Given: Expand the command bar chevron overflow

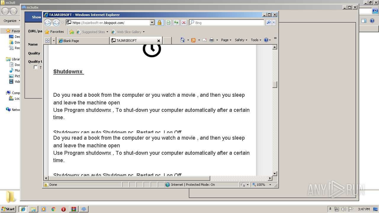Looking at the screenshot, I should 275,38.
